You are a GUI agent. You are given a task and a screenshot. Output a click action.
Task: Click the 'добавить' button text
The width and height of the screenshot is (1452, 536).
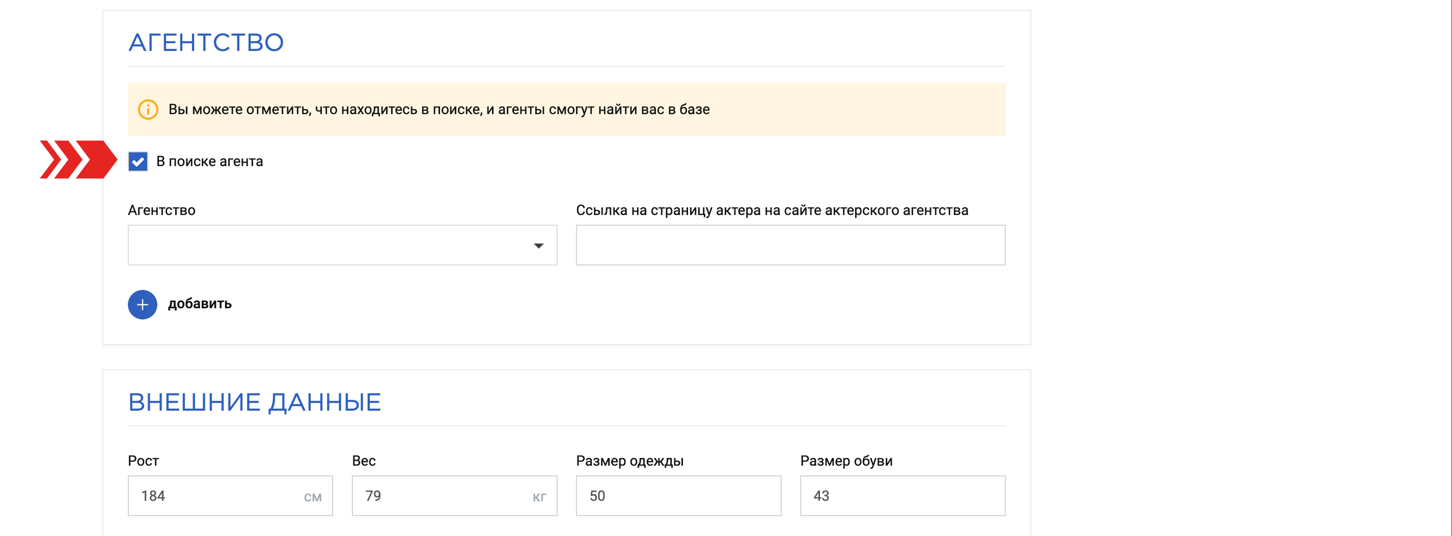(x=200, y=304)
